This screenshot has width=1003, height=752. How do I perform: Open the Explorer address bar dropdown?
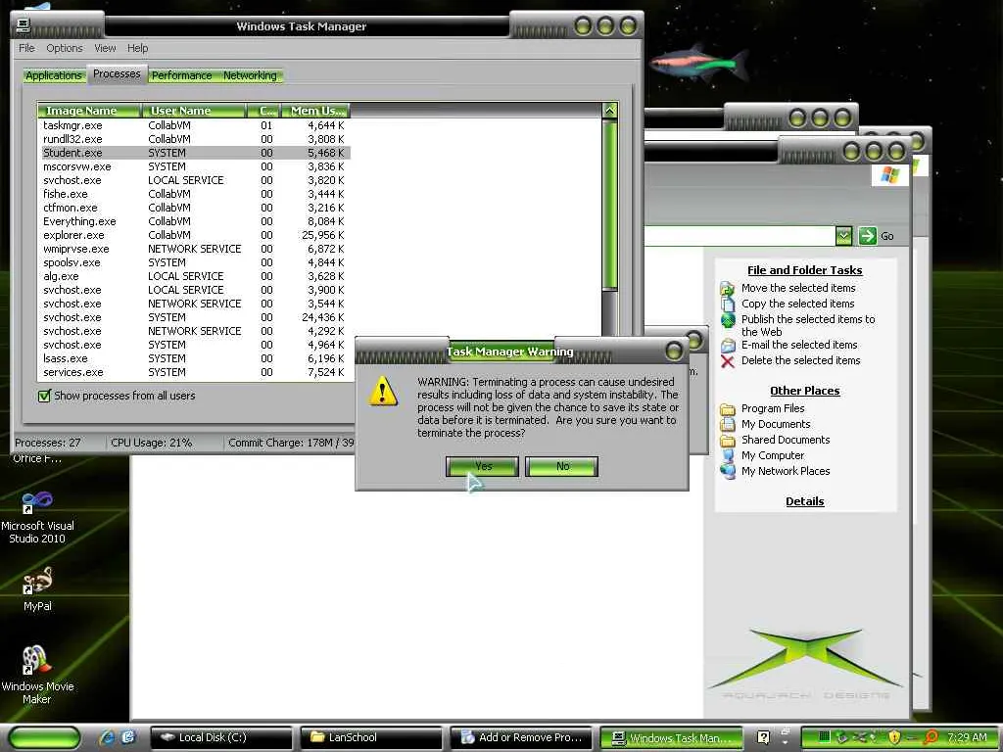coord(843,236)
